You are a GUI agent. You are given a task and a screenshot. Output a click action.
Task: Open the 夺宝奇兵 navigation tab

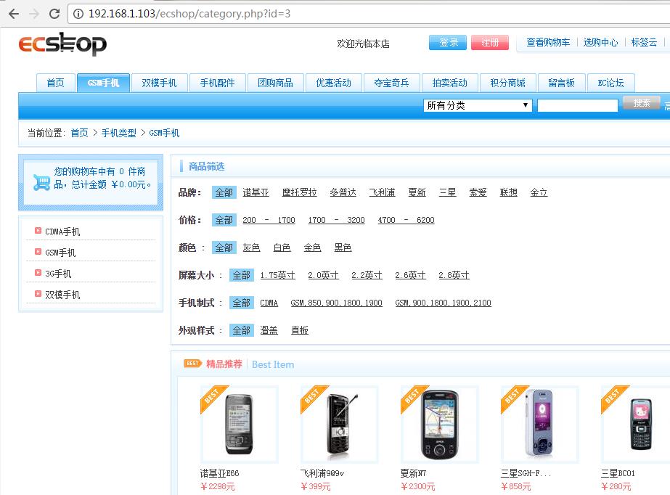click(x=391, y=83)
